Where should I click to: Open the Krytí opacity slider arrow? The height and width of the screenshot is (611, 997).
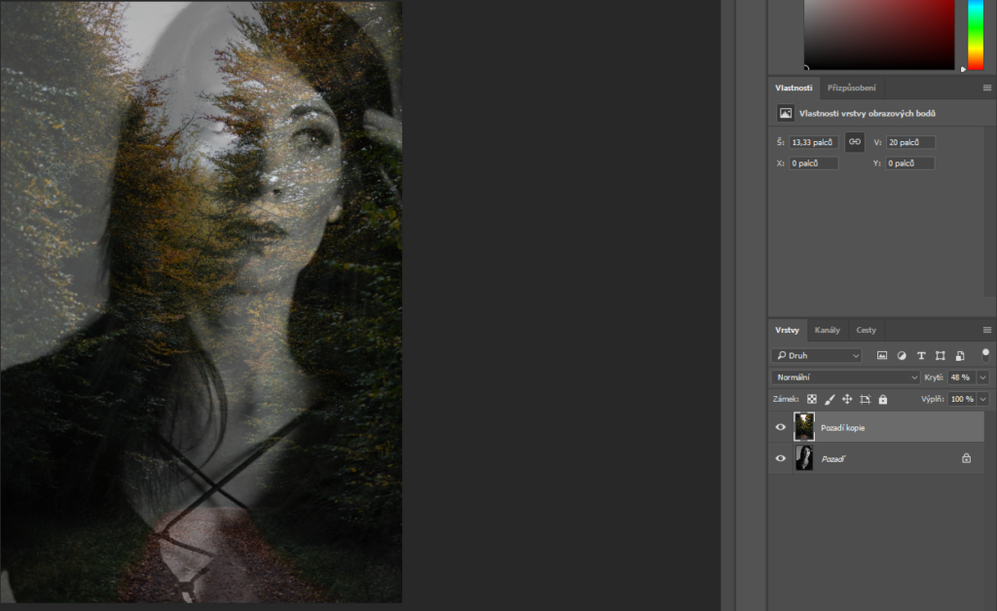coord(983,377)
